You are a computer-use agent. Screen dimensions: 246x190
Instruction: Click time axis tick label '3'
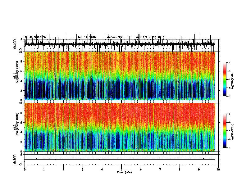click(83, 170)
